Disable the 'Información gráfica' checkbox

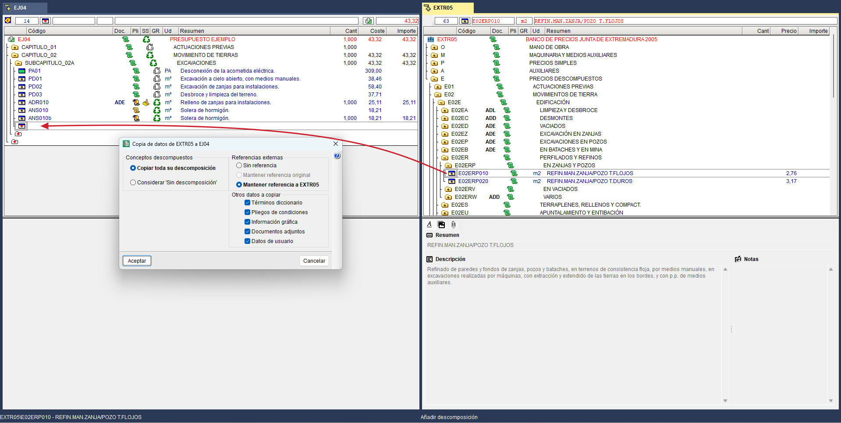tap(247, 222)
